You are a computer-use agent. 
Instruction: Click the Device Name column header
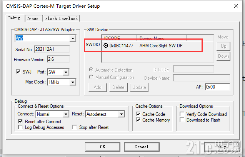(x=162, y=38)
